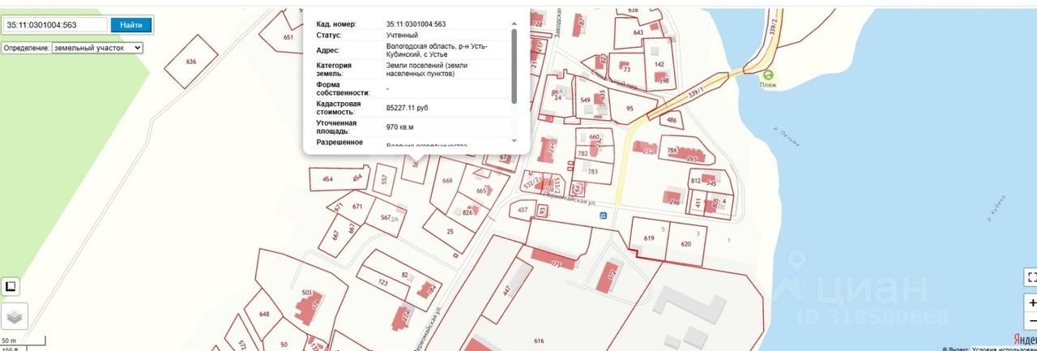Click the map layers stack icon
This screenshot has width=1037, height=351.
pos(14,315)
